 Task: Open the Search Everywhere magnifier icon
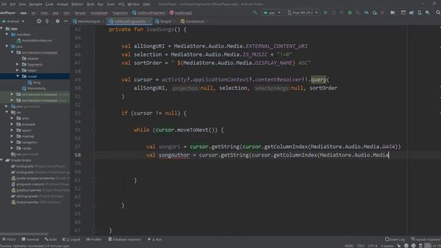pos(438,12)
